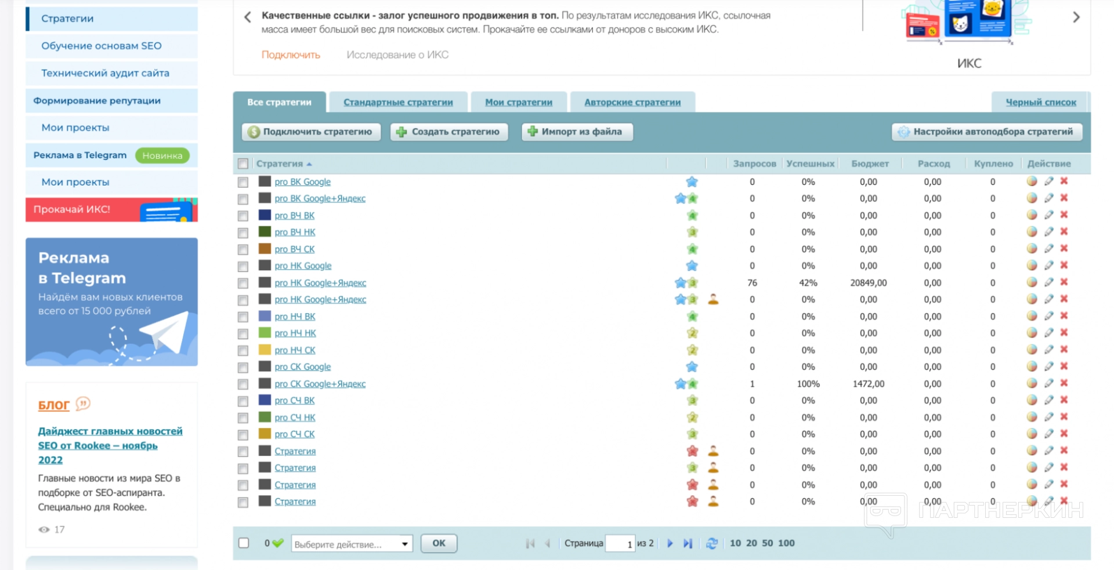Delete pro ВЧ ВК using the red cross
The width and height of the screenshot is (1114, 570).
(x=1064, y=215)
